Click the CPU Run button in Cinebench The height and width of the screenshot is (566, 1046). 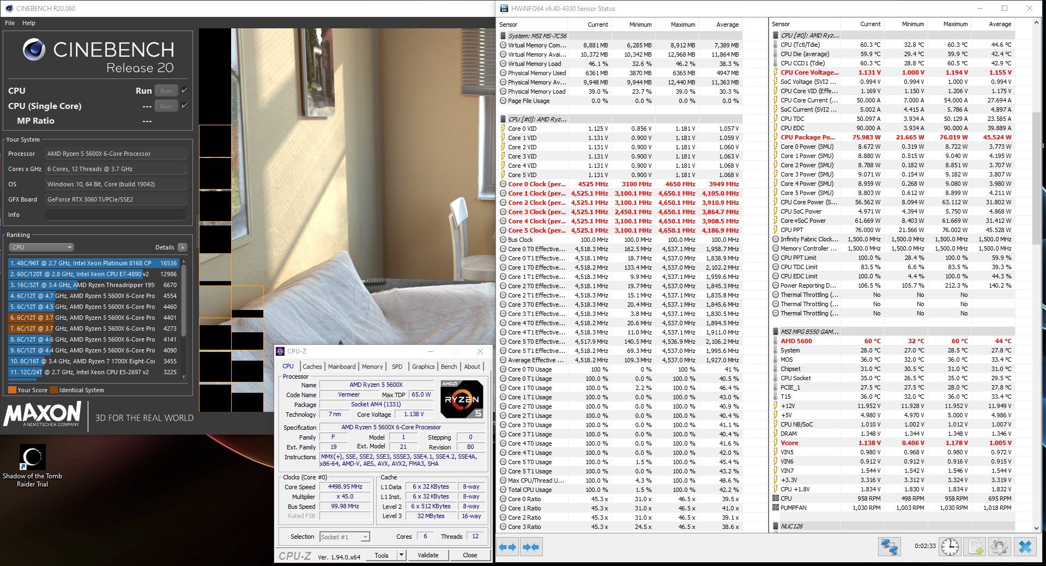166,91
